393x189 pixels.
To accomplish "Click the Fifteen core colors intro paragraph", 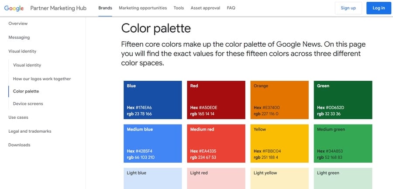I will point(243,54).
